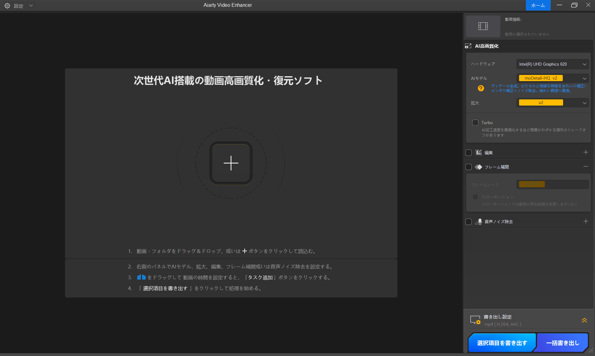Toggle the 編集 checkbox
This screenshot has height=356, width=595.
pos(469,153)
